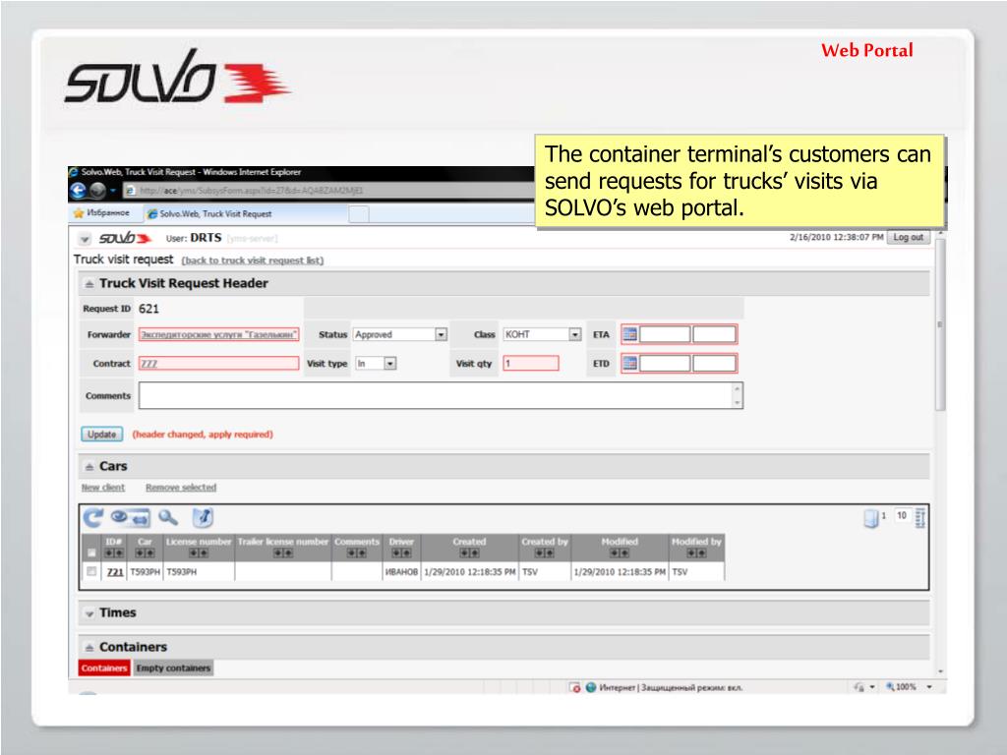Open the ETA calendar picker
The width and height of the screenshot is (1007, 755).
click(630, 334)
